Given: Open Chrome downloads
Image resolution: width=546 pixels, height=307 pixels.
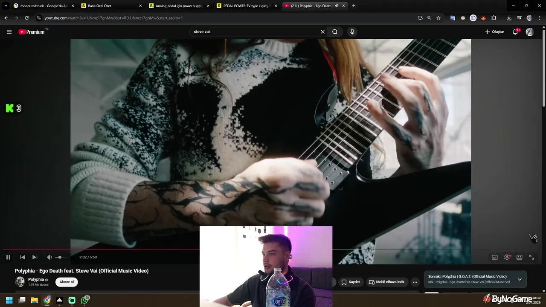Looking at the screenshot, I should 509,18.
